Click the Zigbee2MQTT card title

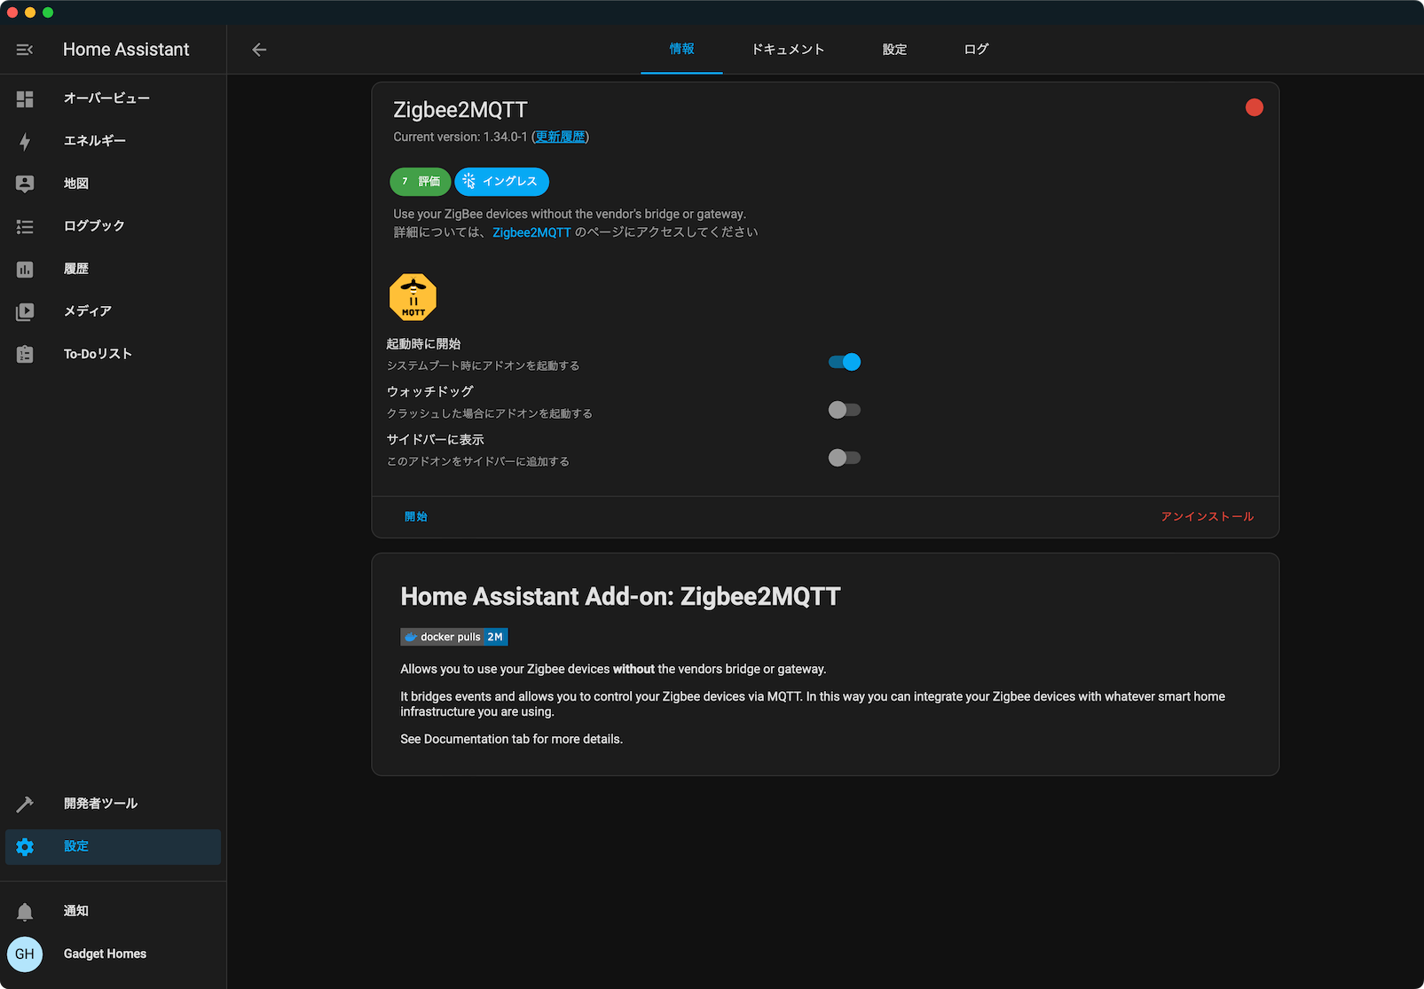pos(460,110)
